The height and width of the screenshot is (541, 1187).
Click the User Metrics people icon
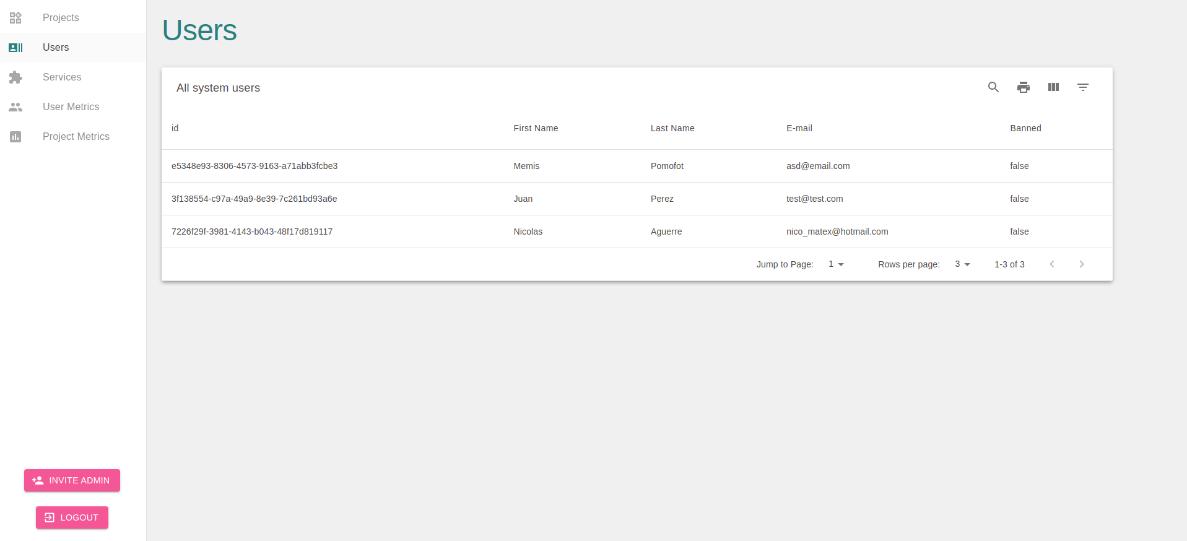pyautogui.click(x=15, y=107)
